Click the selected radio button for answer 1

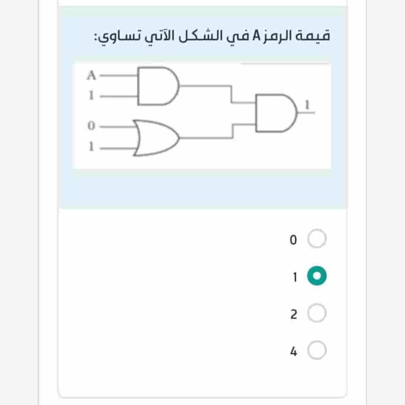pyautogui.click(x=317, y=276)
